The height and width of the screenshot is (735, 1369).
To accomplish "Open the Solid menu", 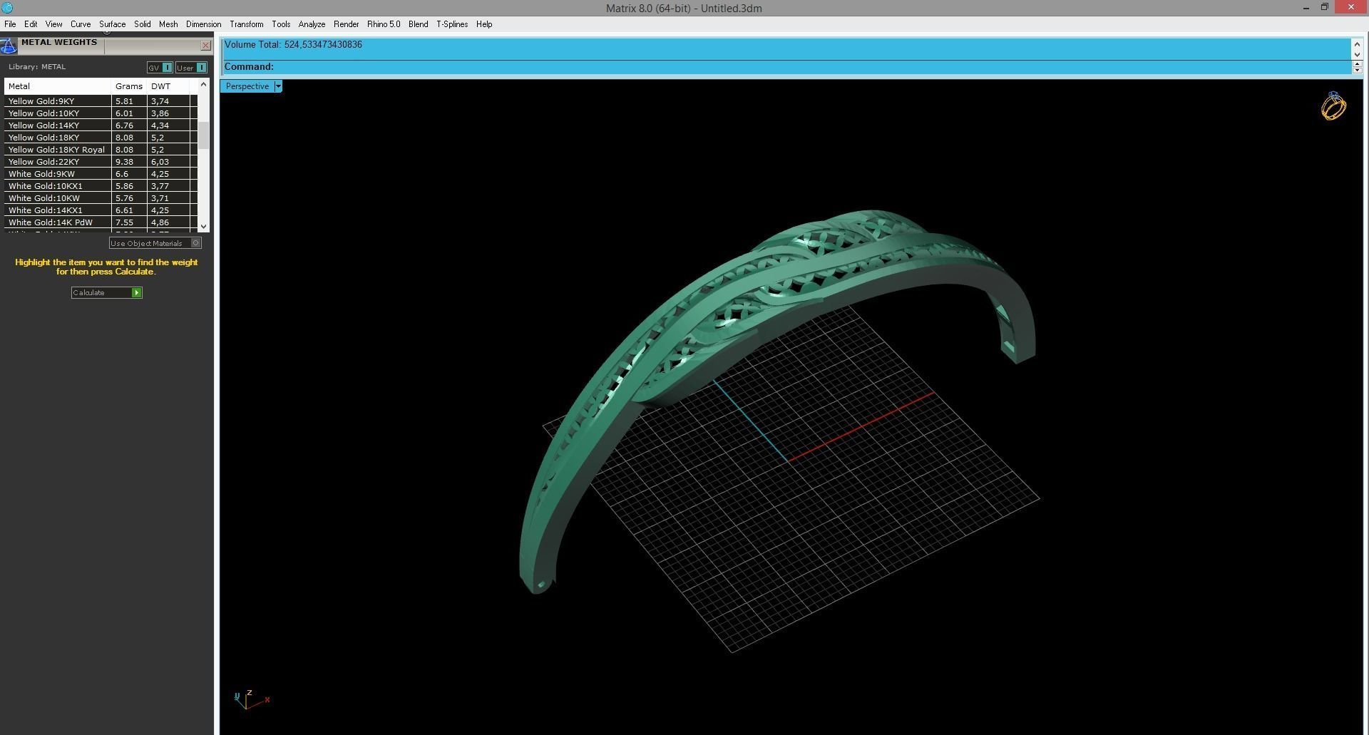I will click(x=143, y=24).
